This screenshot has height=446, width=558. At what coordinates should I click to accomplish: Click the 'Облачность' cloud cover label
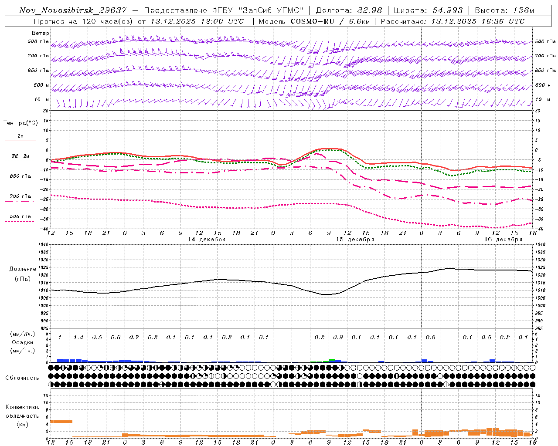tap(22, 378)
